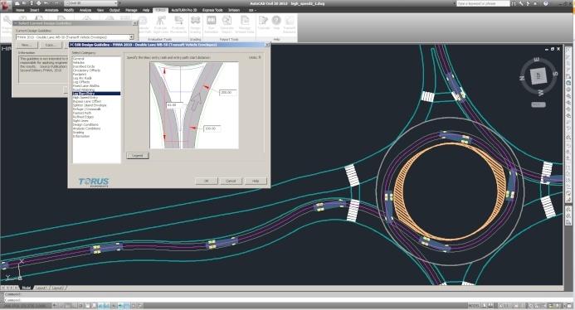
Task: Open the Civil 3D workspace dropdown
Action: pyautogui.click(x=90, y=3)
